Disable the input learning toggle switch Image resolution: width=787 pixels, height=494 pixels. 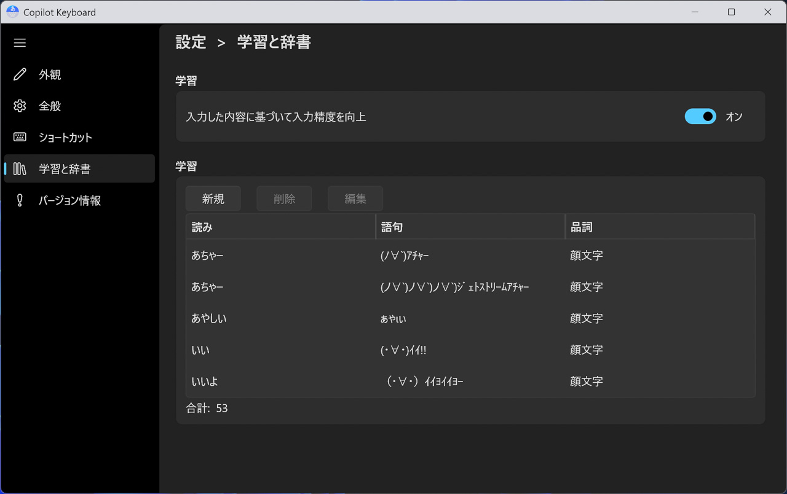[700, 116]
